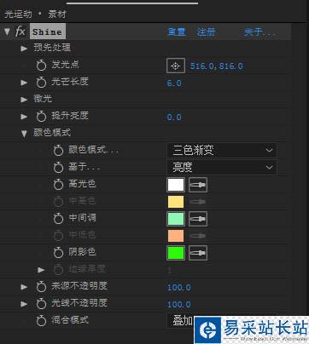Click the 关于... about link
The height and width of the screenshot is (344, 309).
pyautogui.click(x=259, y=32)
